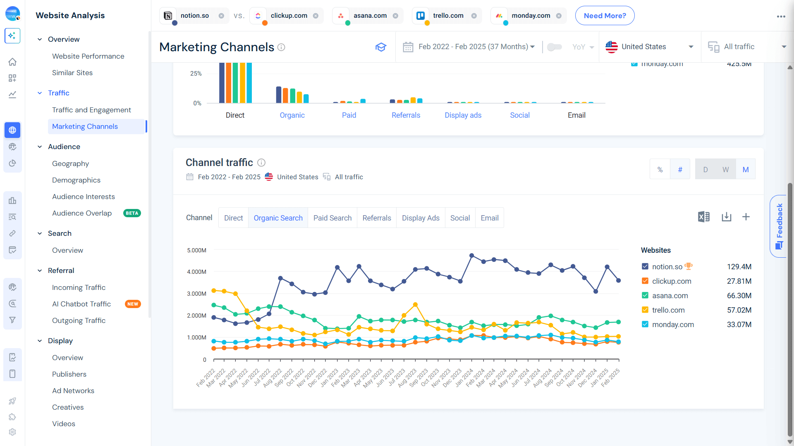
Task: Open the Audience Overlap page
Action: coord(82,213)
